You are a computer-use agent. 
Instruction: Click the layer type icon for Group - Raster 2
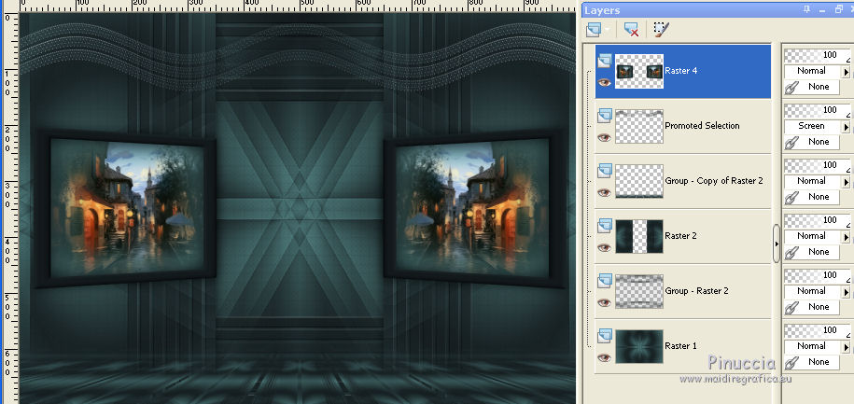click(605, 281)
